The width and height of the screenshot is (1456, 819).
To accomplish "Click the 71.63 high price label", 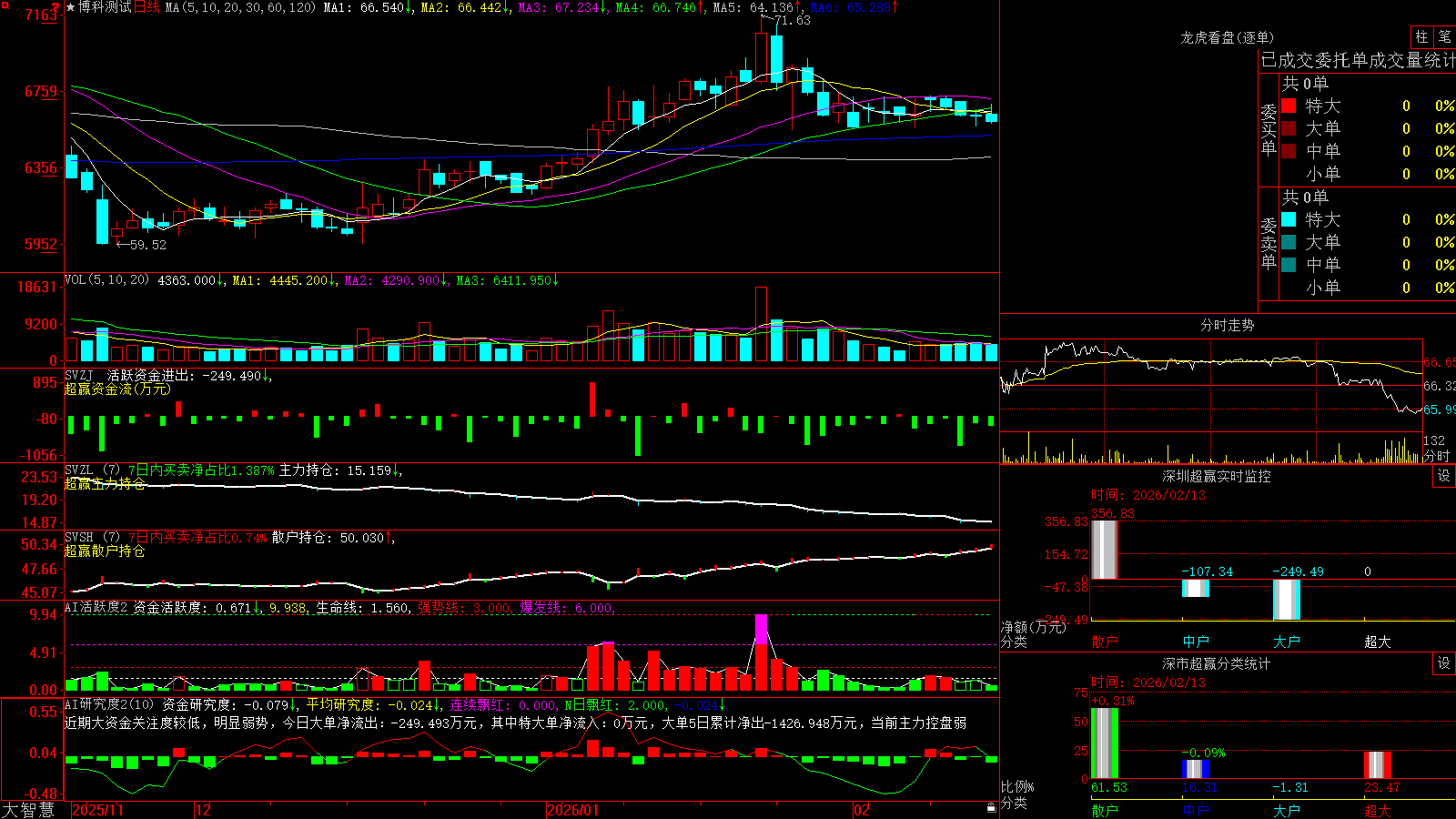I will coord(792,20).
